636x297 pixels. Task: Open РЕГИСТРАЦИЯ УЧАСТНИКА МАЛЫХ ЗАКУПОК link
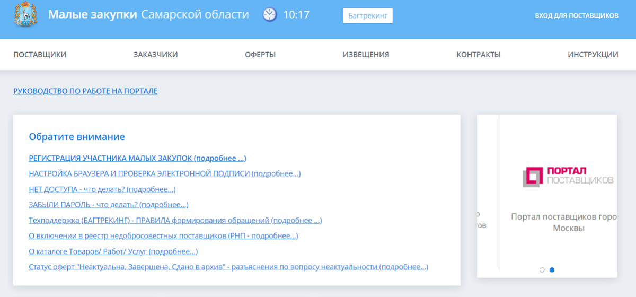(x=137, y=158)
